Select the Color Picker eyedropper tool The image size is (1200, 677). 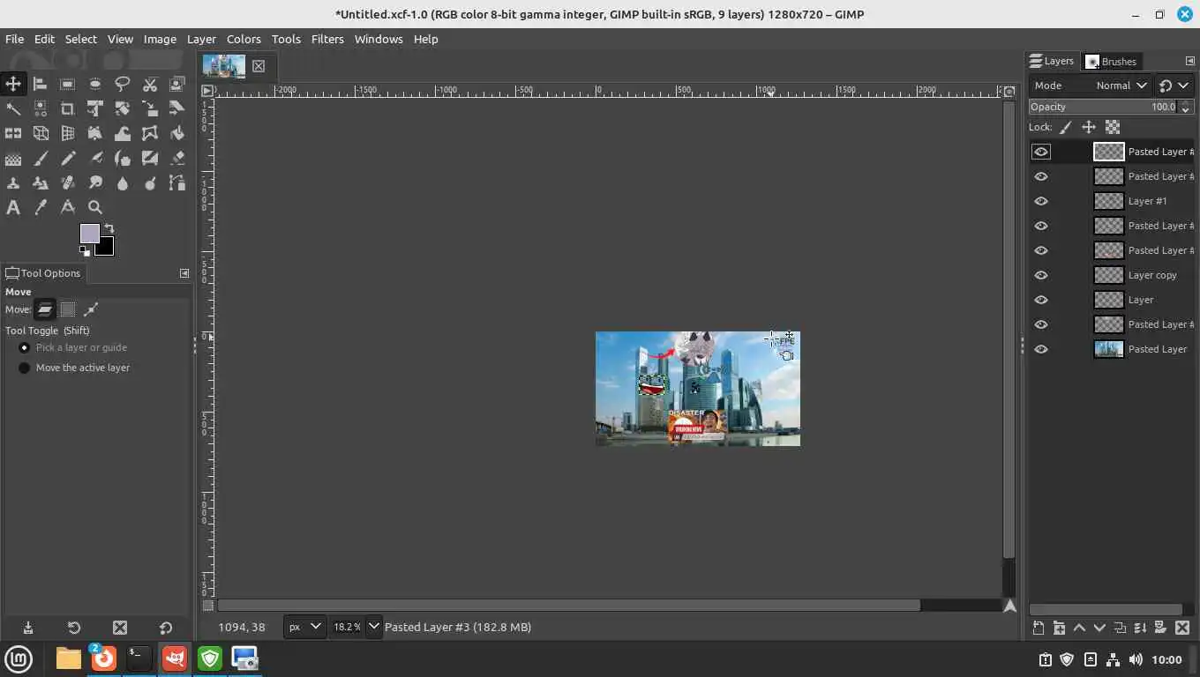[40, 207]
